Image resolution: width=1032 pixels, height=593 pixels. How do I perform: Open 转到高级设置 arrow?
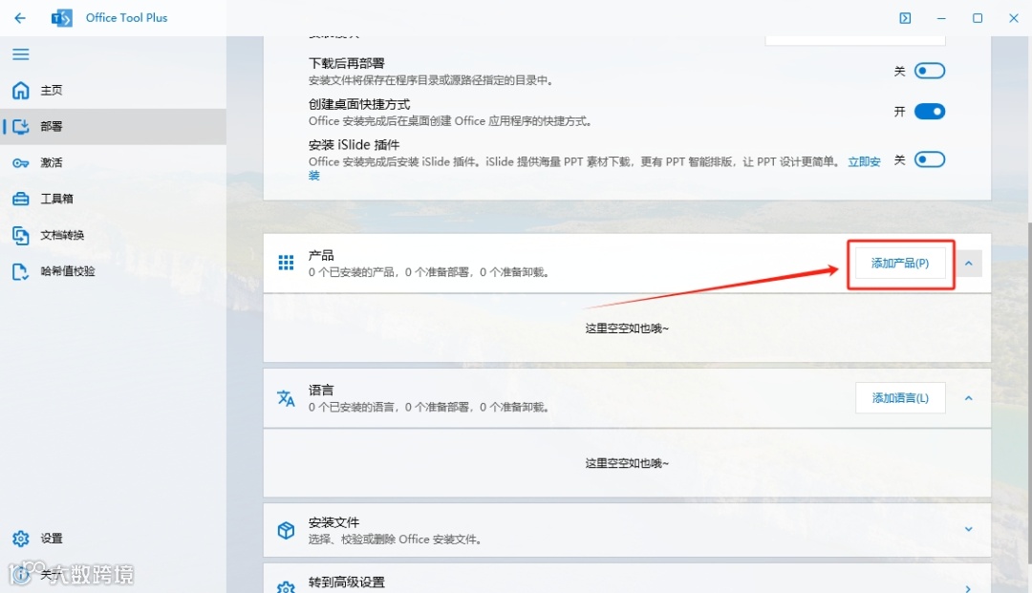(968, 588)
